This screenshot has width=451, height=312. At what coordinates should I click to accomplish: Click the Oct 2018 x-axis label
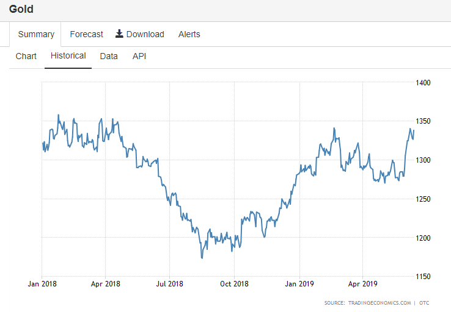(234, 284)
